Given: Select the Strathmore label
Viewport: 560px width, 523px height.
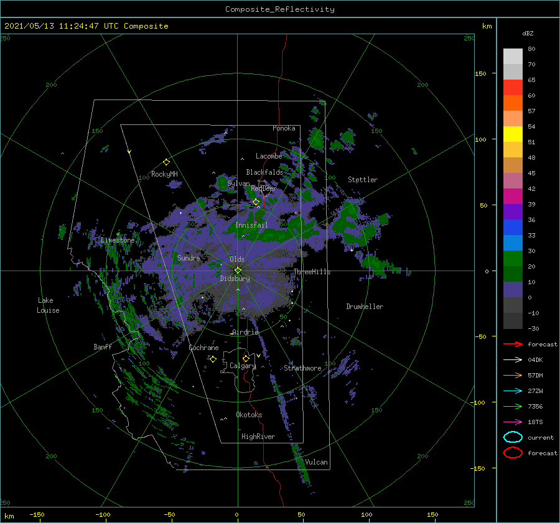Looking at the screenshot, I should tap(302, 368).
